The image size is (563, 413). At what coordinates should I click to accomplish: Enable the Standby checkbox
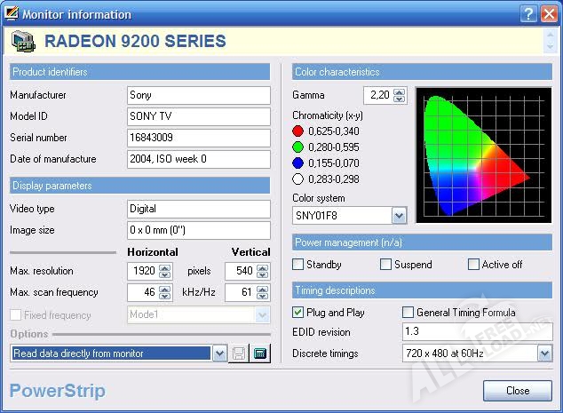(298, 265)
